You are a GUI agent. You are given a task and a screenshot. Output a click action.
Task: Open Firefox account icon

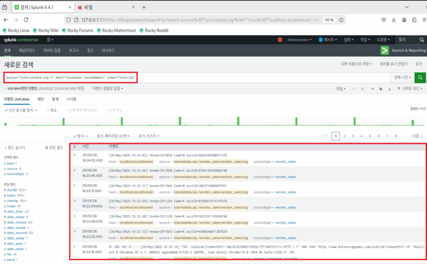(404, 20)
